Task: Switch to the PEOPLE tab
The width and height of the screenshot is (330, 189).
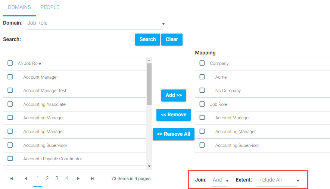Action: (x=50, y=7)
